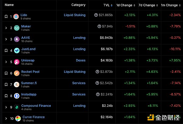Click the Instadapp logo icon
This screenshot has width=183, height=124.
click(16, 96)
